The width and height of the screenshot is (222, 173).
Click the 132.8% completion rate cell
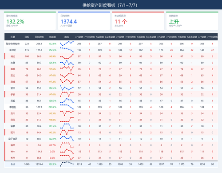[x=52, y=44]
